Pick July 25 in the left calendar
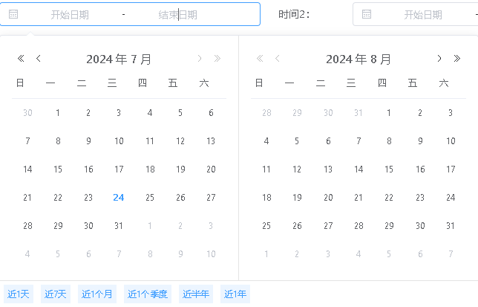 [150, 198]
